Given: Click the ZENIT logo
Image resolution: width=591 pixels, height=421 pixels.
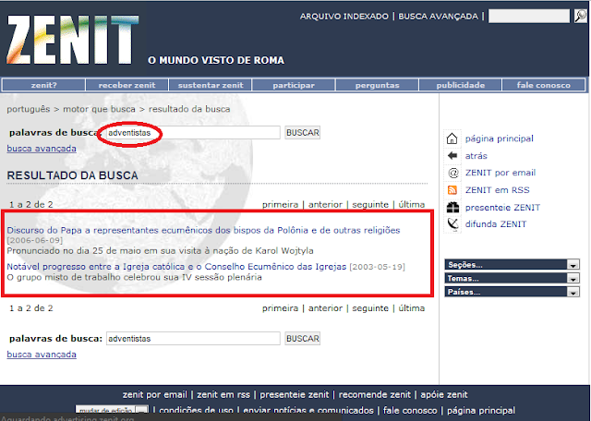Looking at the screenshot, I should point(73,40).
